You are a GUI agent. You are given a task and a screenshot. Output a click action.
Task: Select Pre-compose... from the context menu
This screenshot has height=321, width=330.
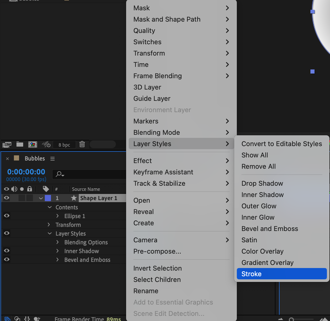click(157, 251)
